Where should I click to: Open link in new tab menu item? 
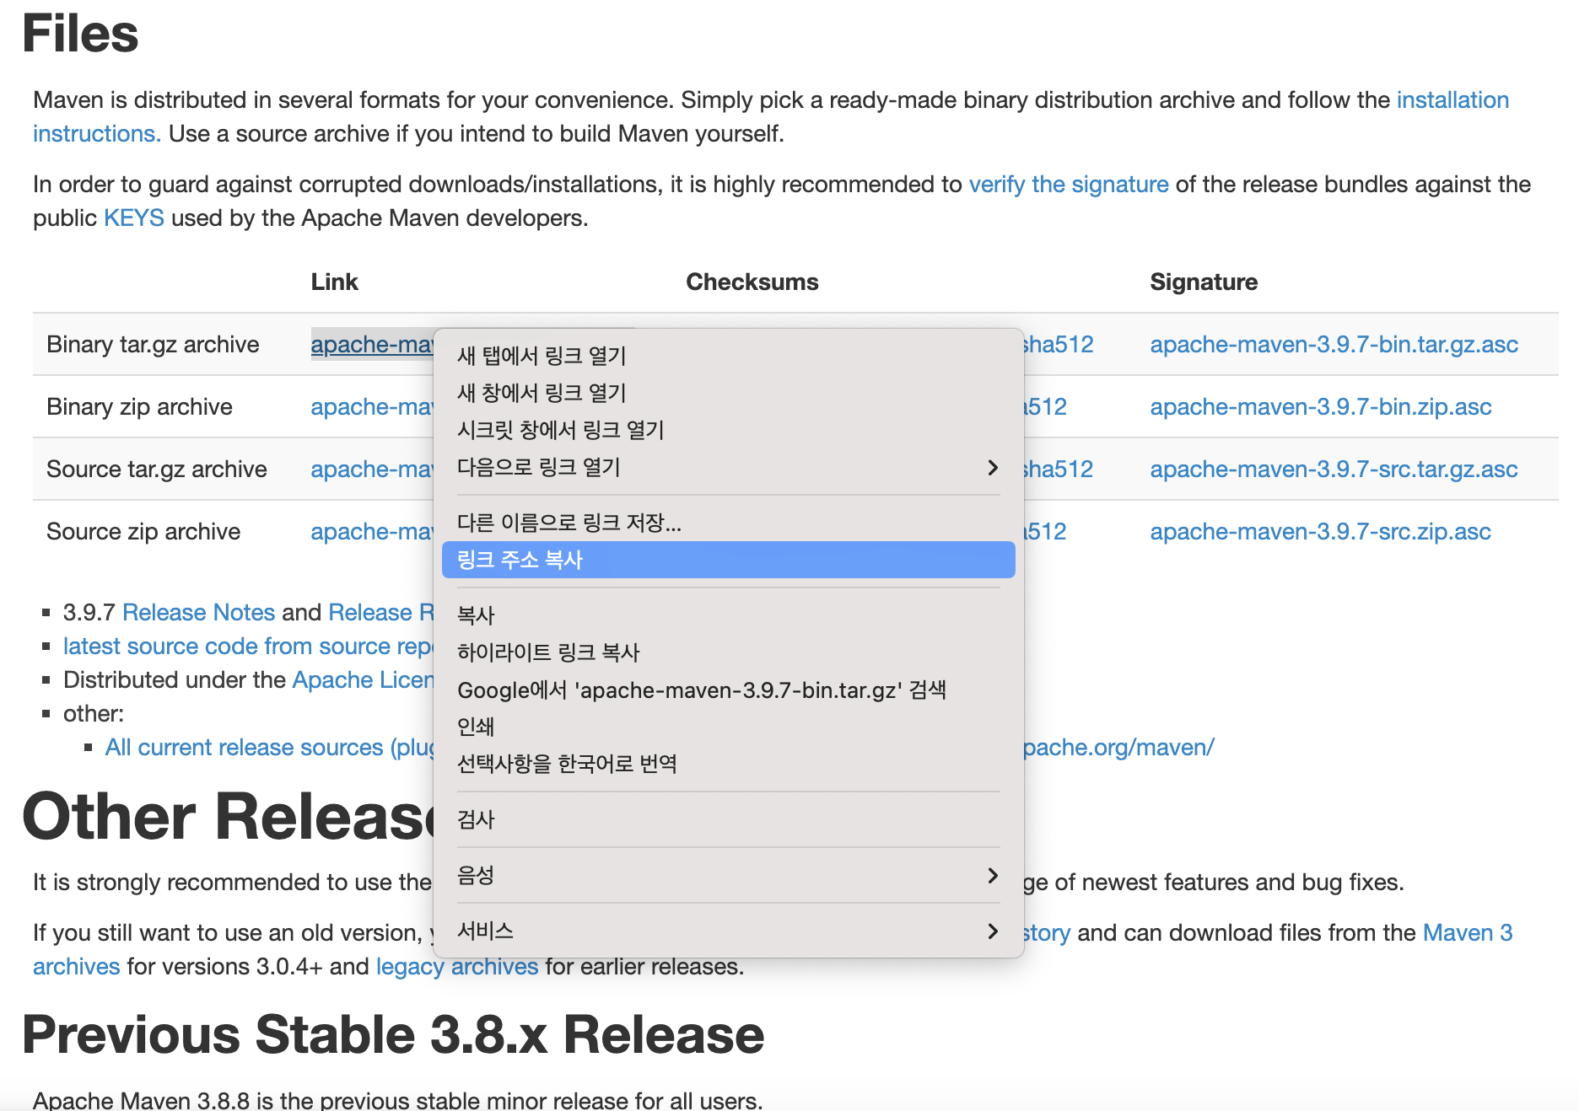pos(728,356)
